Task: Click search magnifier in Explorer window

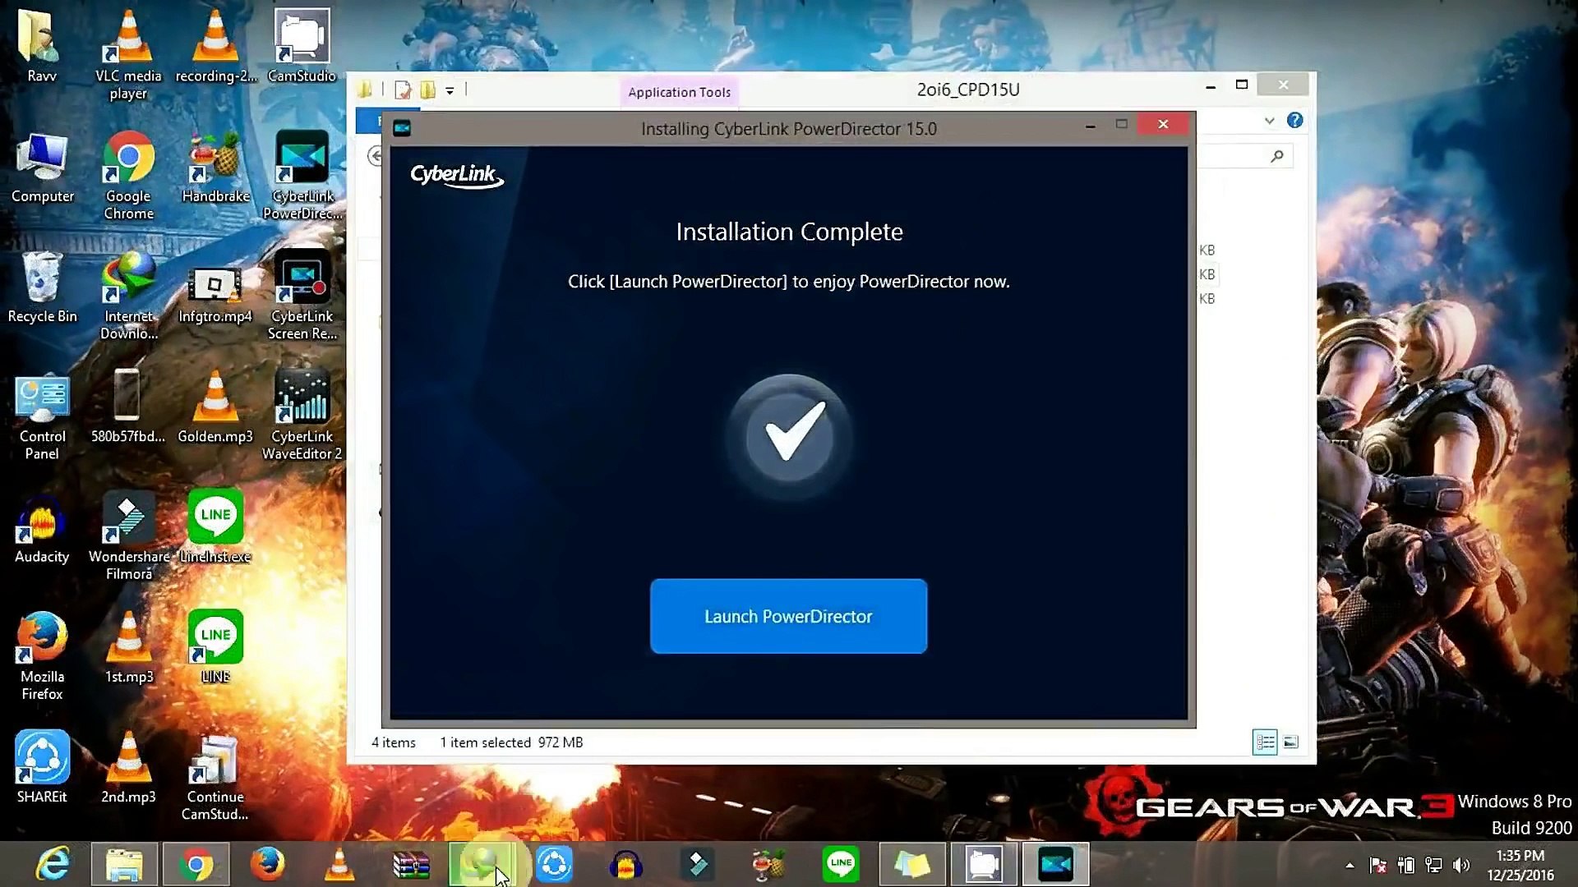Action: pyautogui.click(x=1276, y=156)
